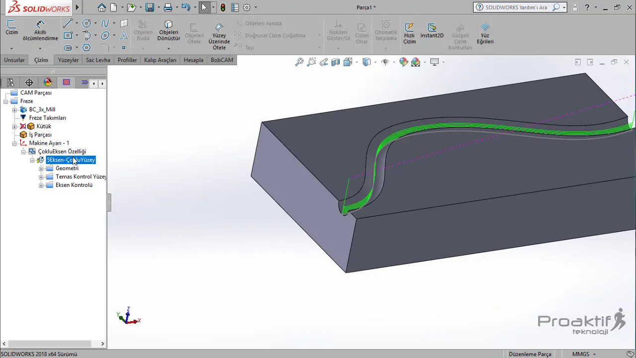The image size is (636, 358).
Task: Toggle Hızlı Çizim rapid sketch
Action: [x=409, y=34]
